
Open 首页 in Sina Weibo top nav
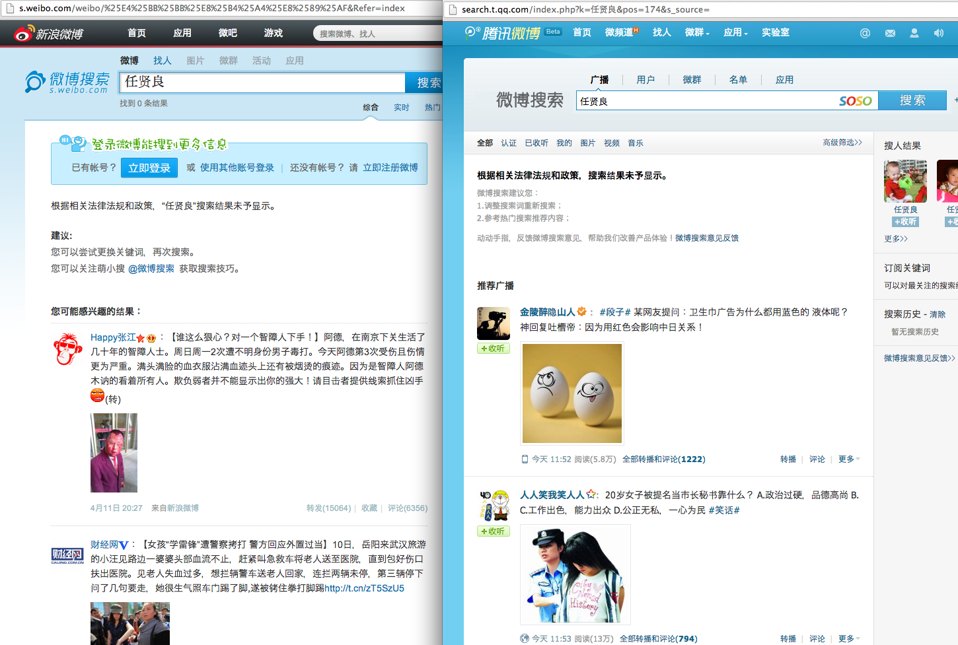[x=137, y=33]
